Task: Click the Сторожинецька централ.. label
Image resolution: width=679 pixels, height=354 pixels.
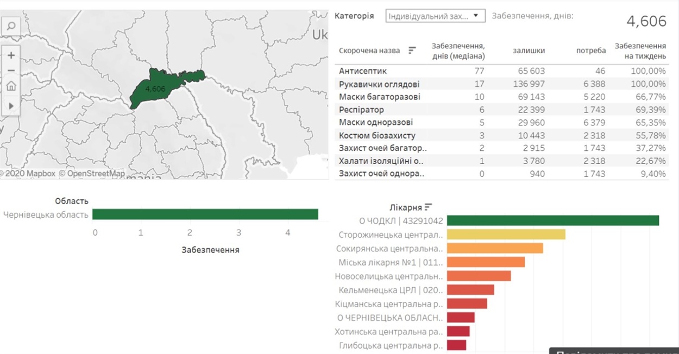Action: (x=391, y=235)
